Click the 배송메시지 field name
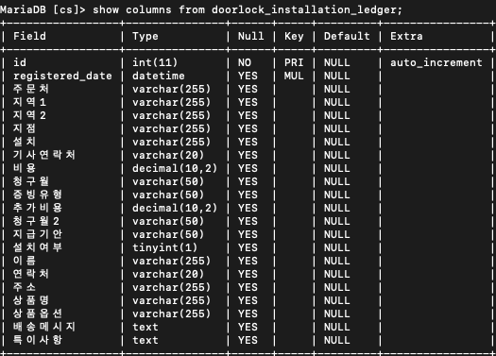Viewport: 496px width, 356px height. point(44,327)
